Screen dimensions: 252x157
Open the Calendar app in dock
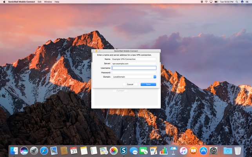(x=74, y=150)
